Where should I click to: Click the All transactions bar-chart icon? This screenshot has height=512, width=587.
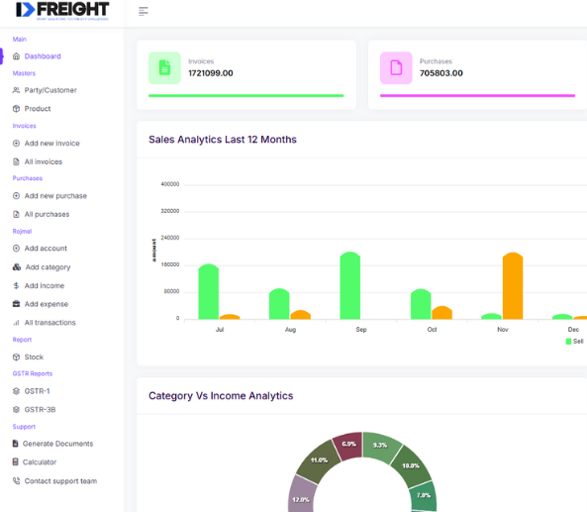16,323
